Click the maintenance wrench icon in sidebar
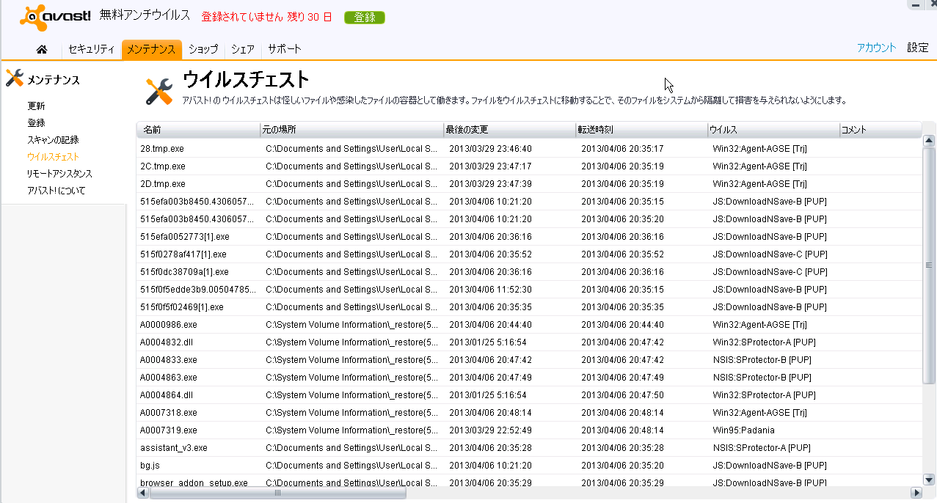The height and width of the screenshot is (503, 937). pos(14,78)
